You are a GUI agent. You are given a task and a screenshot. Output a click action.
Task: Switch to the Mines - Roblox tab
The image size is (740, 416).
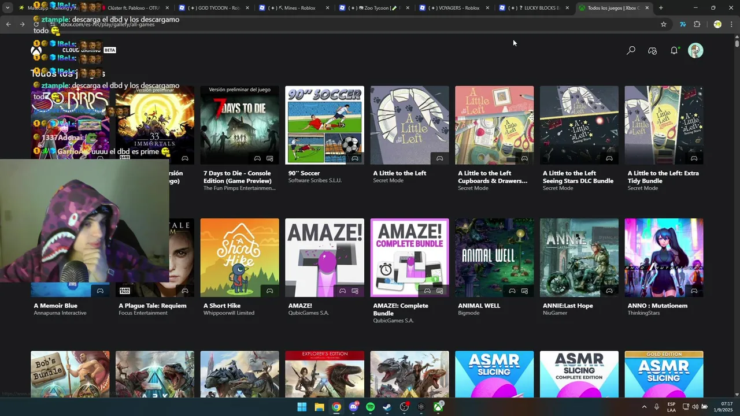[x=293, y=8]
